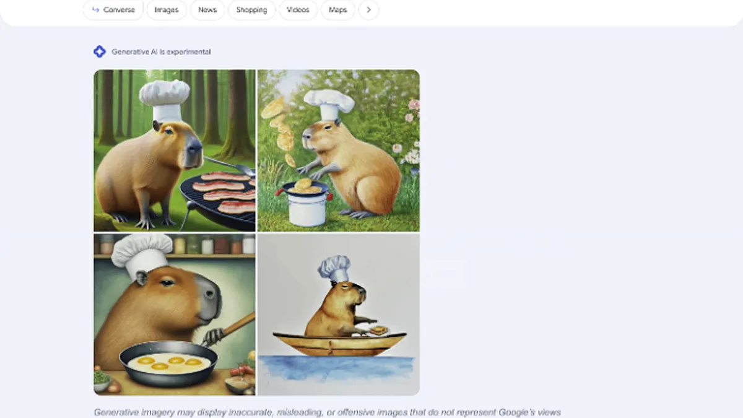Click the Converse arrow icon
The image size is (743, 418).
click(x=95, y=10)
